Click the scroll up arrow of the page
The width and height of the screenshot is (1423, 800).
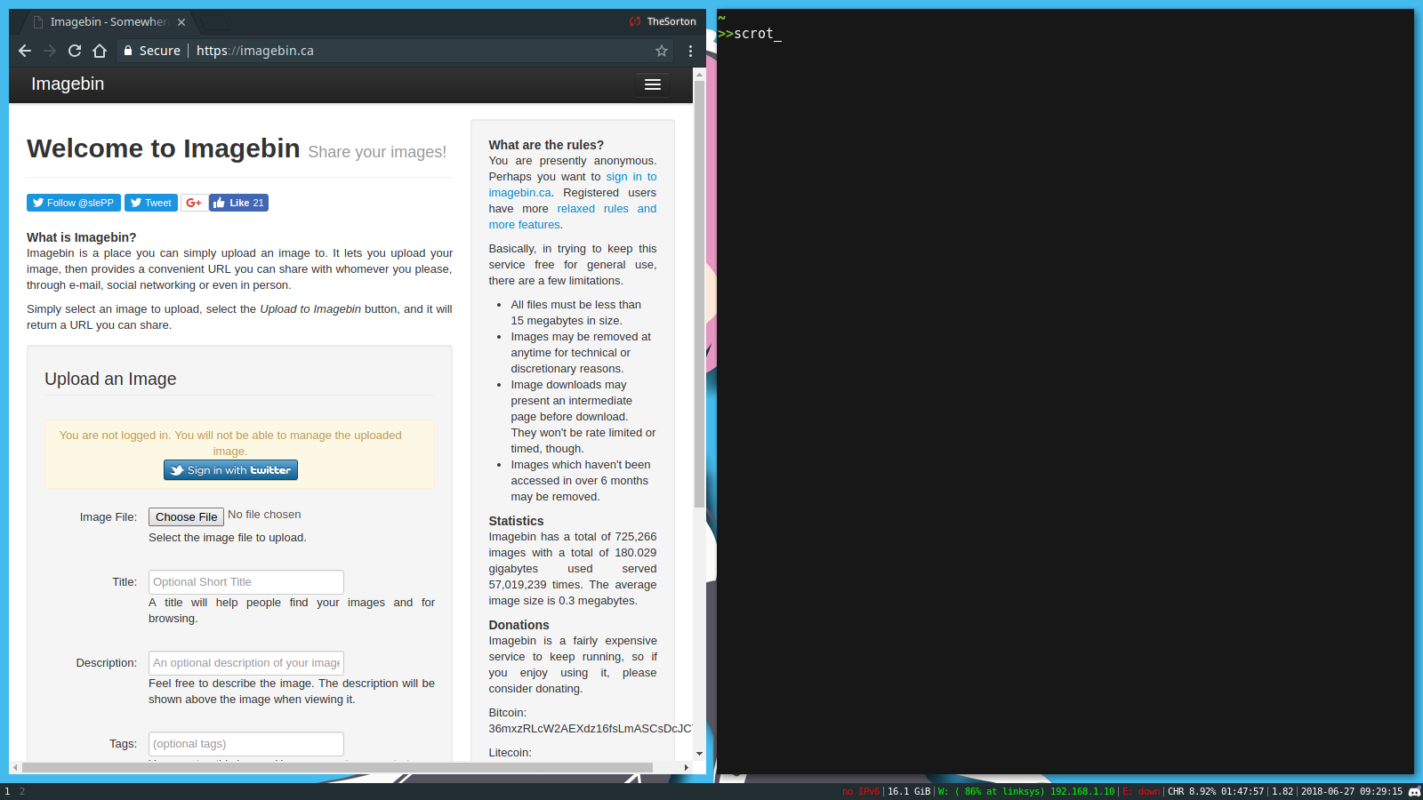(x=699, y=75)
